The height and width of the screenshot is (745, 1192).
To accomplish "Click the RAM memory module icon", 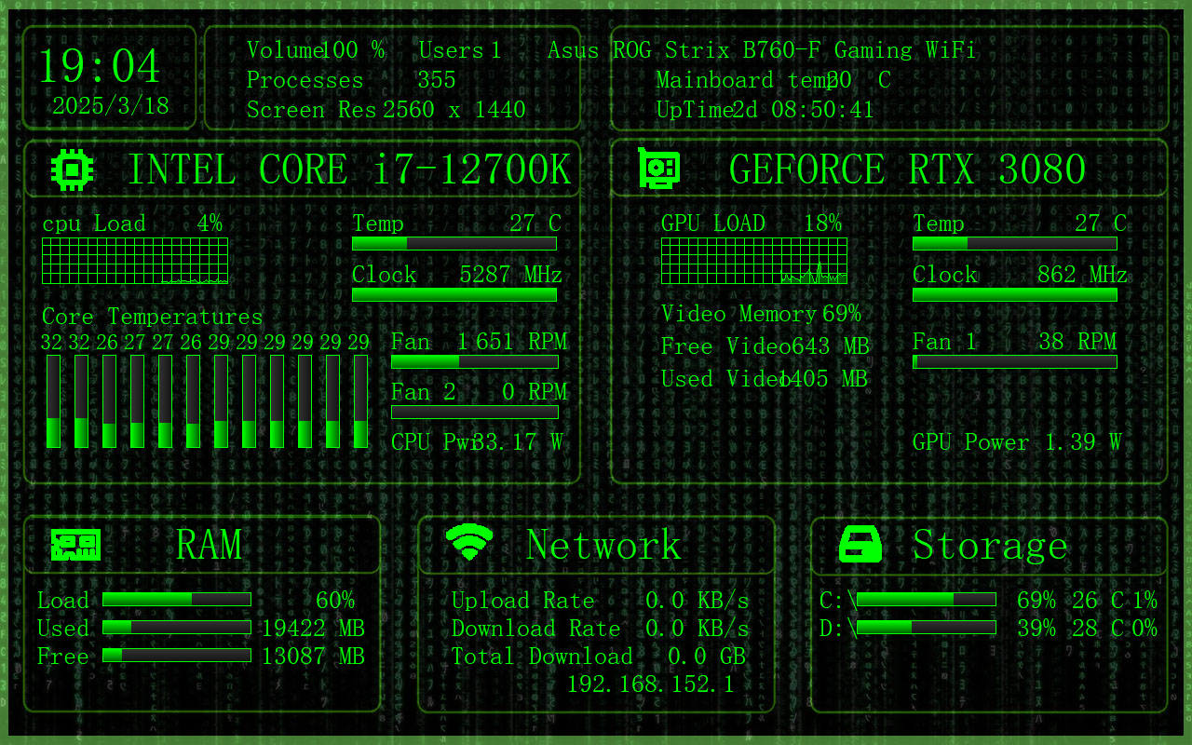I will tap(75, 546).
